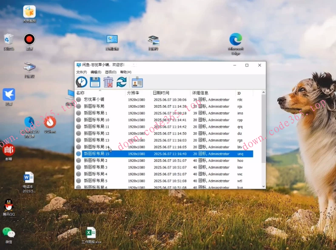Select the 新图标布局 12 entry
The width and height of the screenshot is (336, 250).
tap(164, 133)
